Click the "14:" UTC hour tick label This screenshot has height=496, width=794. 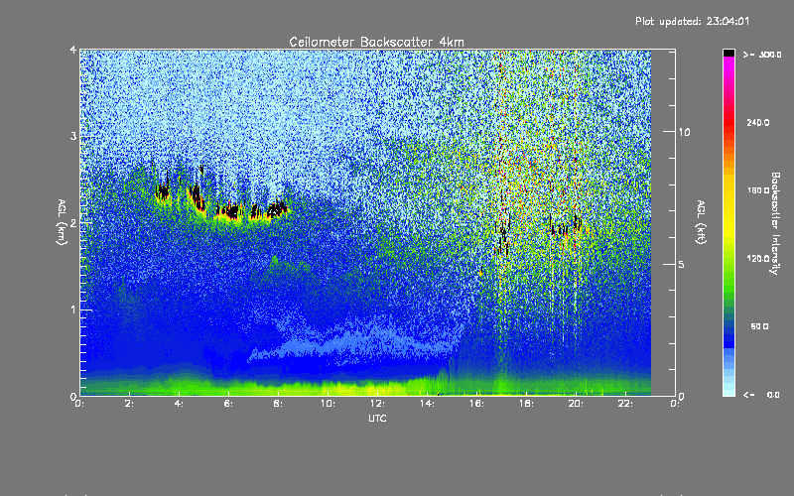click(x=427, y=404)
